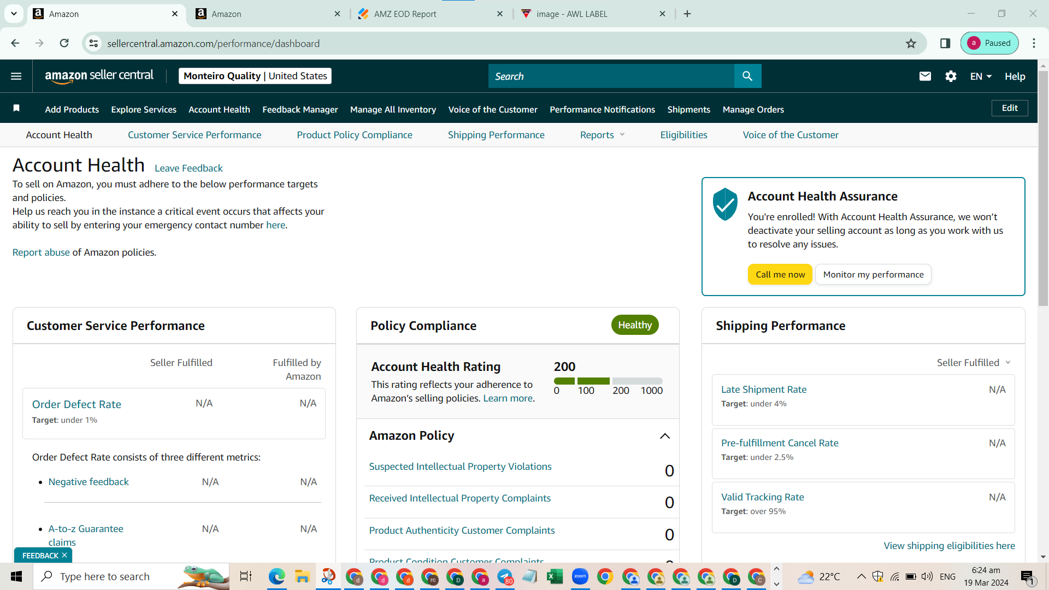Click the Account Health Assurance shield icon
This screenshot has height=590, width=1049.
[x=725, y=204]
